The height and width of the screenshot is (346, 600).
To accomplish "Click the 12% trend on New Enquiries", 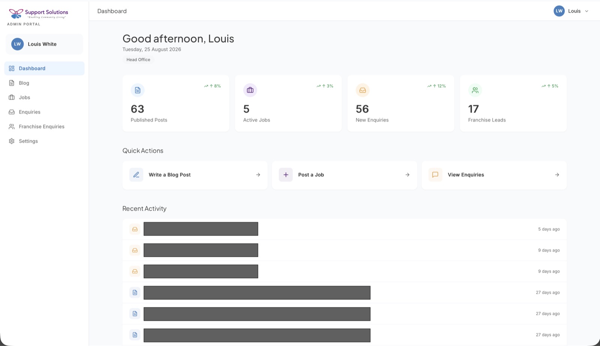I will [x=436, y=86].
